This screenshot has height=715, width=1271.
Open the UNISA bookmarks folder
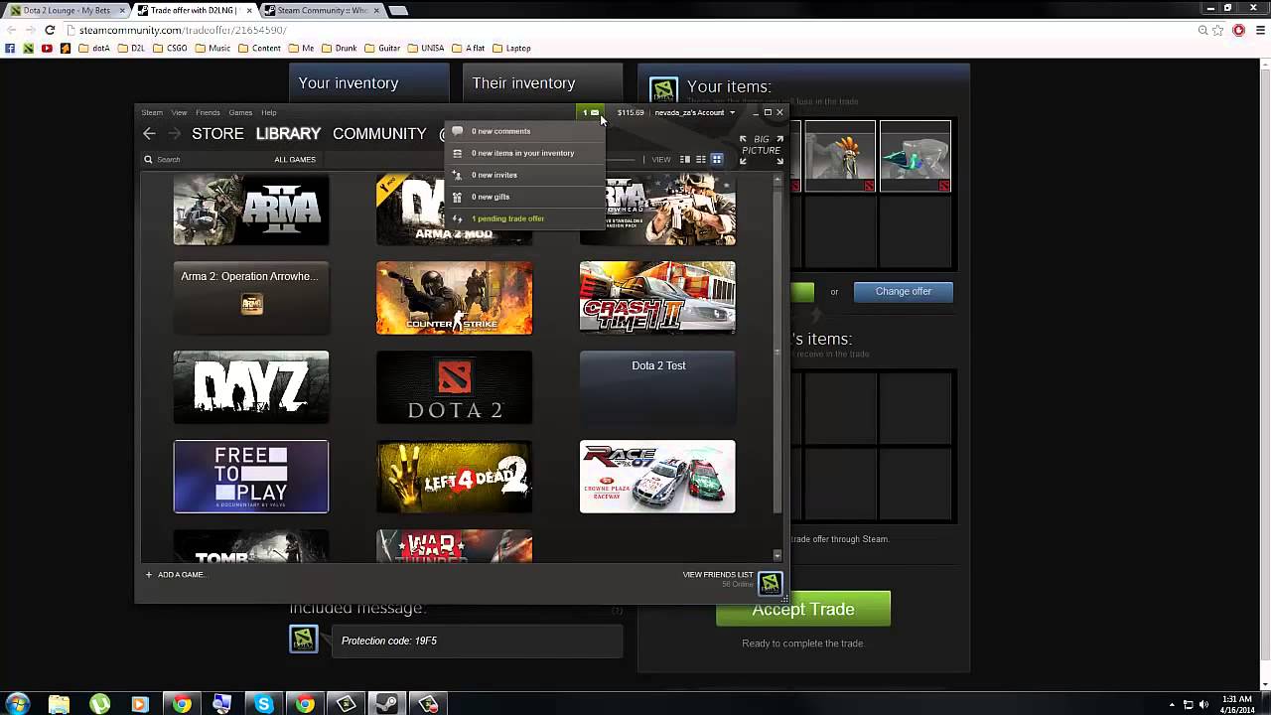pos(426,48)
